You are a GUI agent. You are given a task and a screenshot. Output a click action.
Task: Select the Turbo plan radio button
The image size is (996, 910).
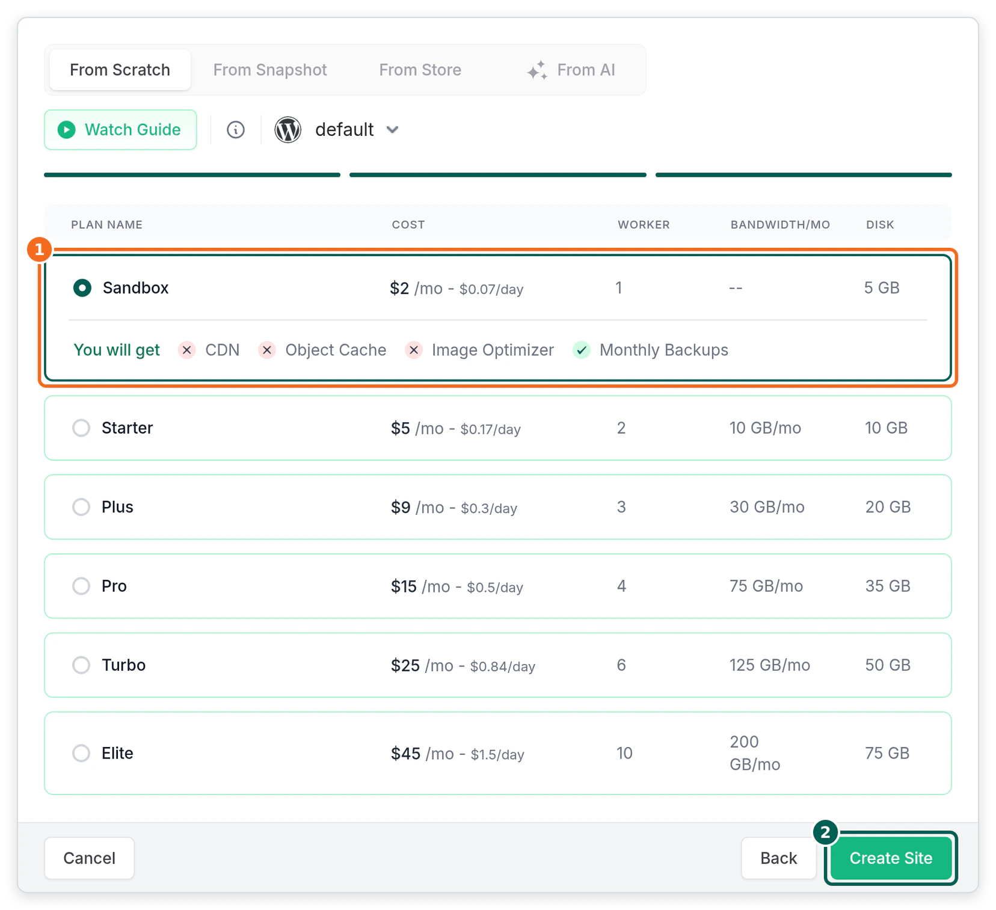pyautogui.click(x=81, y=665)
